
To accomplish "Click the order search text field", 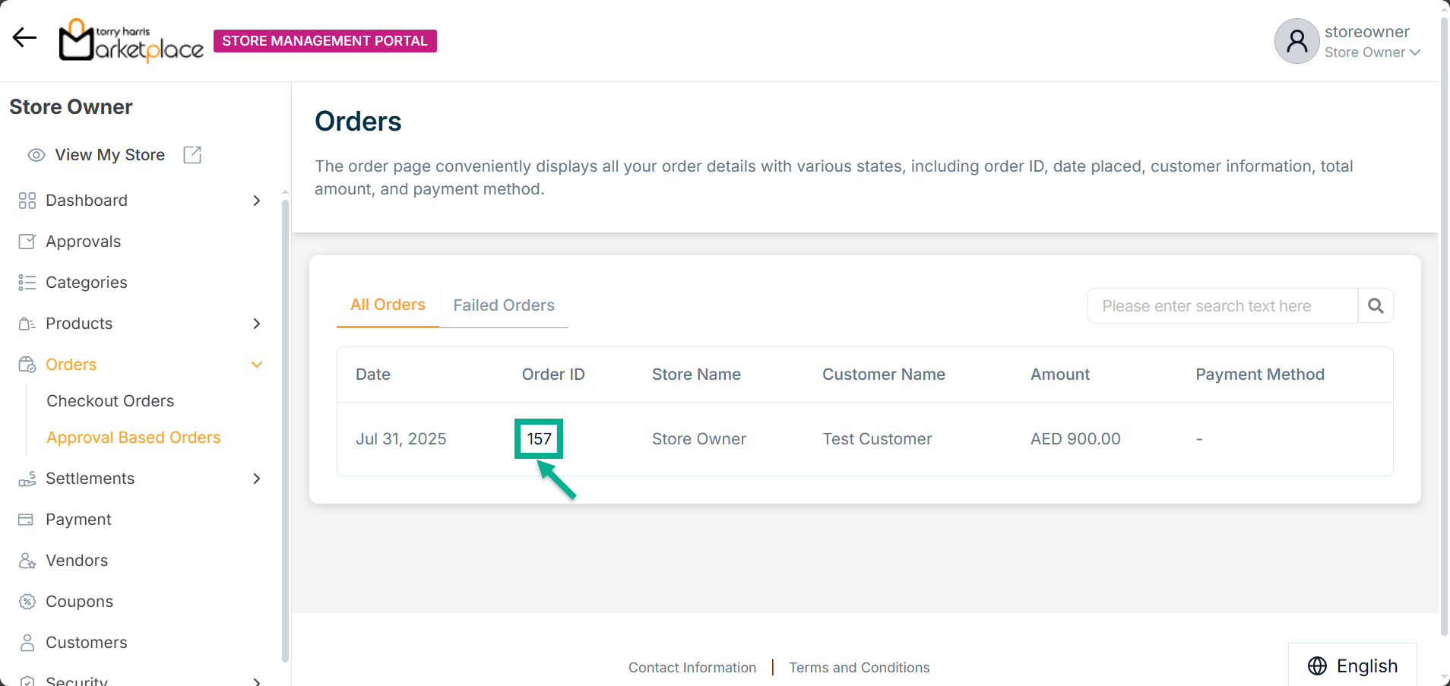I will click(x=1222, y=306).
